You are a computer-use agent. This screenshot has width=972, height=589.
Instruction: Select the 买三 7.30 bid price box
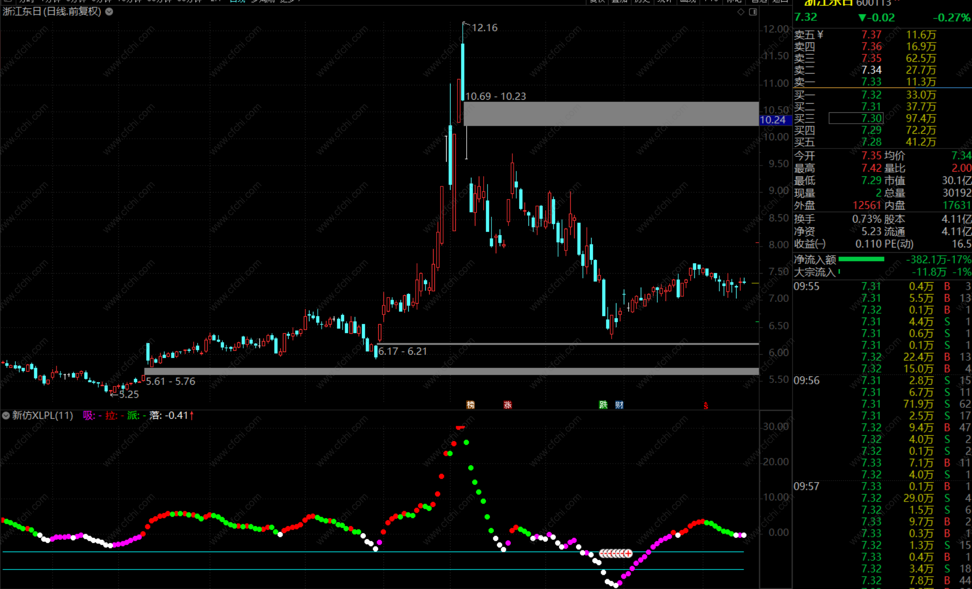point(856,118)
